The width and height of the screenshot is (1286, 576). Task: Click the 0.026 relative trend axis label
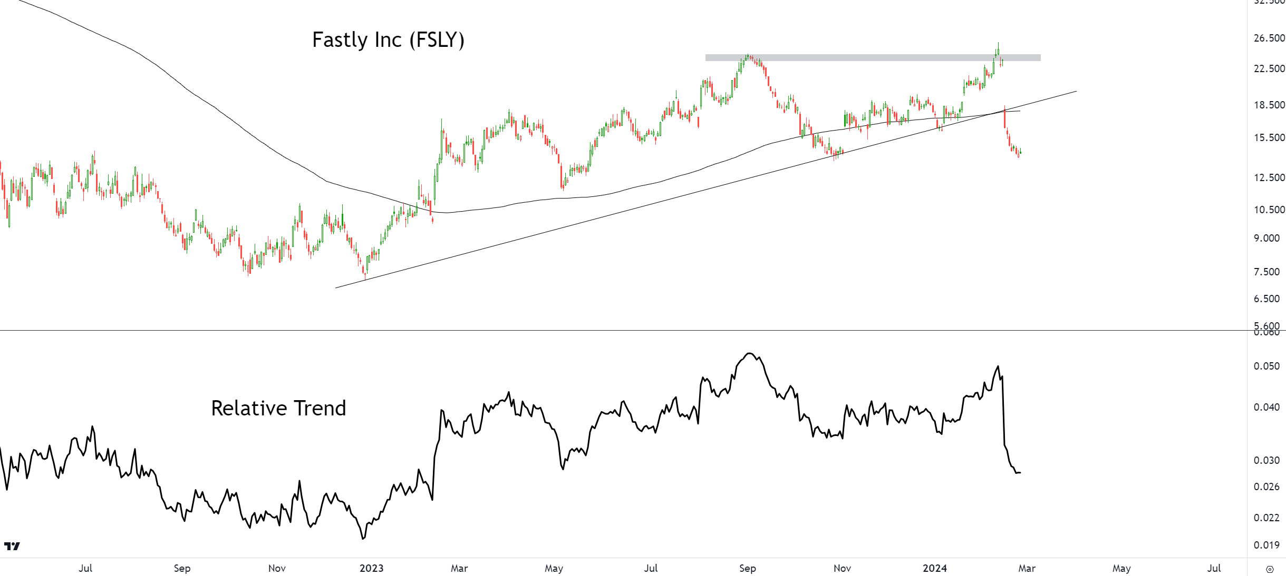pyautogui.click(x=1266, y=486)
